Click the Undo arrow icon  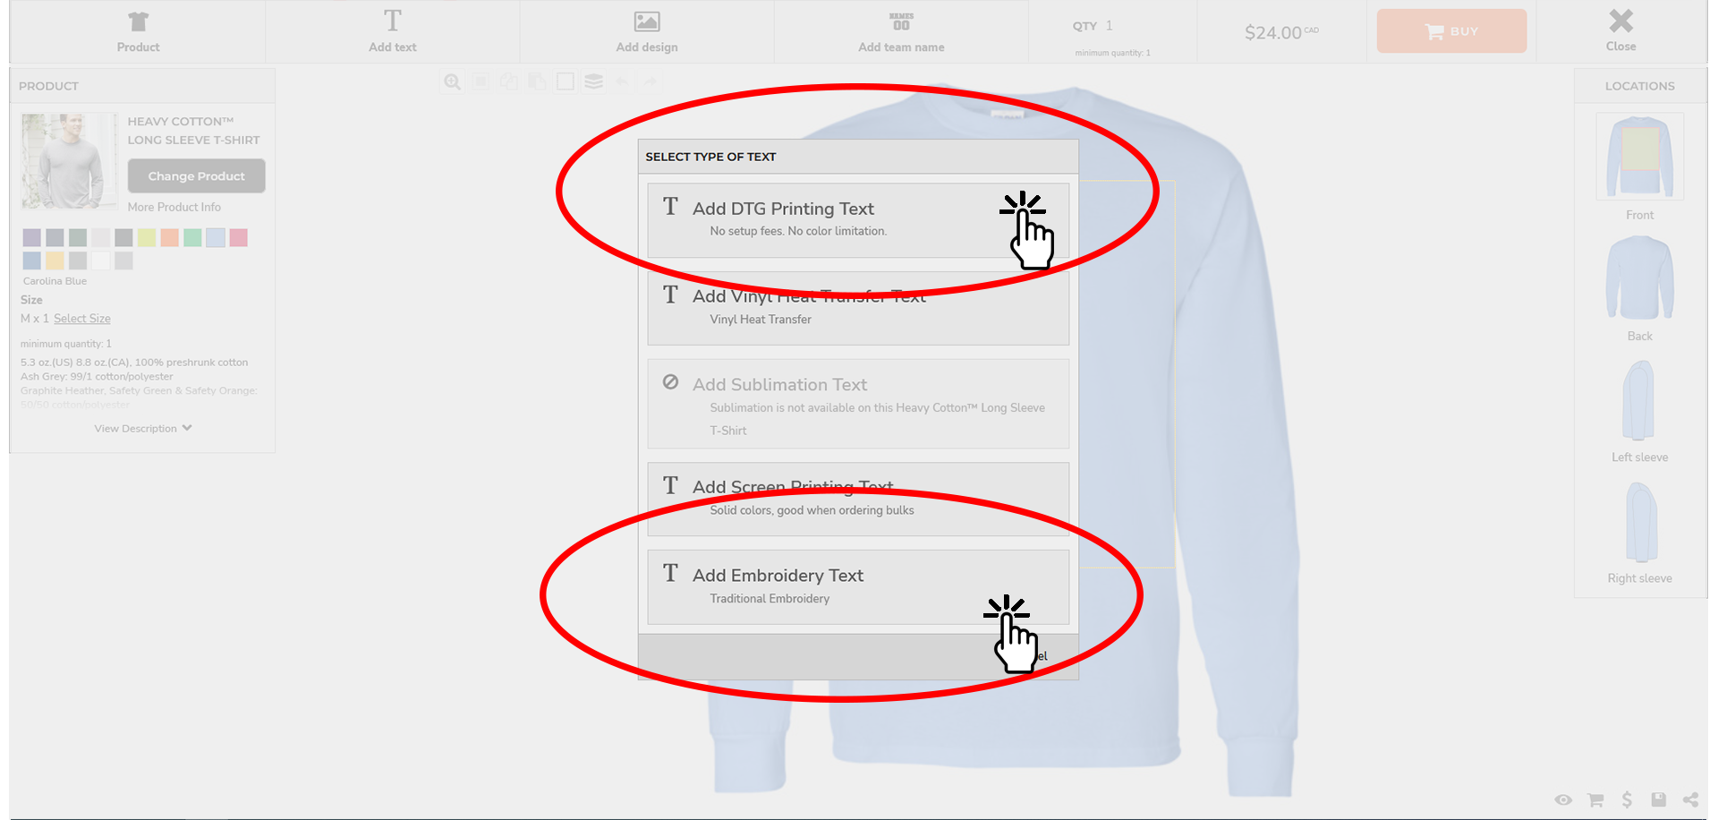pyautogui.click(x=621, y=81)
